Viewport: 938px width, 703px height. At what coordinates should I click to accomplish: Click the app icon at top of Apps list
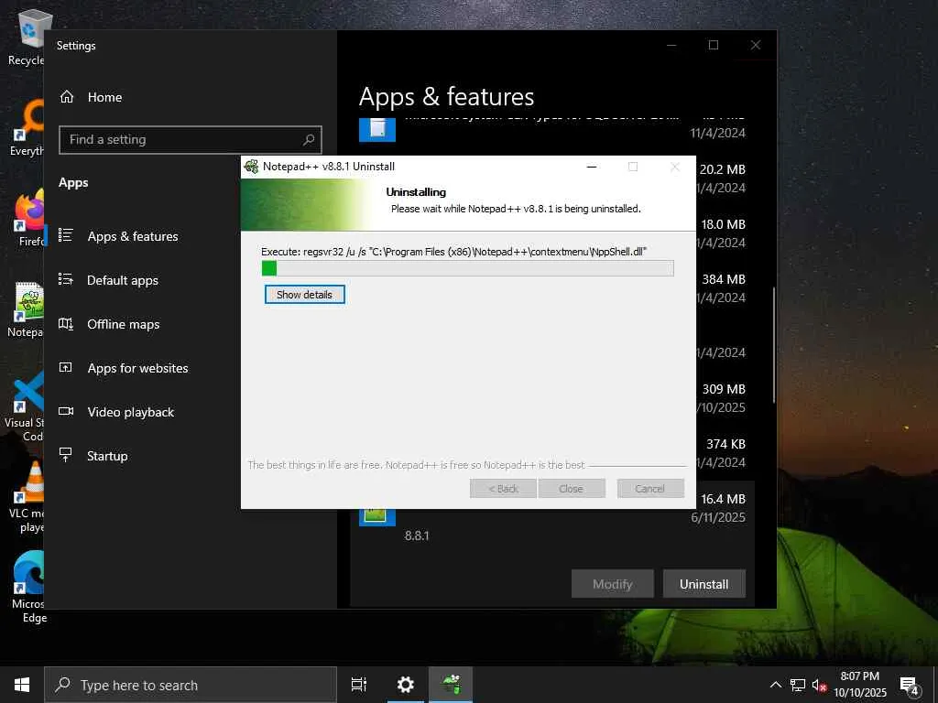click(x=377, y=129)
